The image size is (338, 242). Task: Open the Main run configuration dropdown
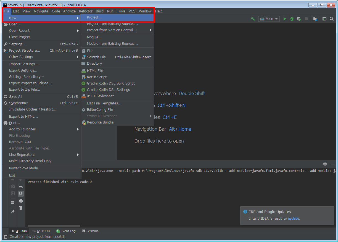point(269,19)
